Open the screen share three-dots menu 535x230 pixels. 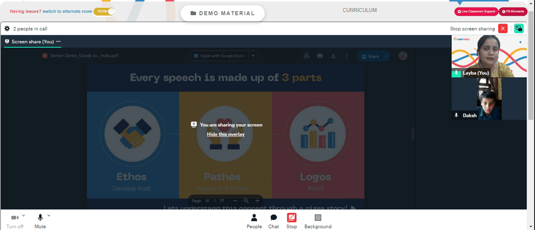click(58, 41)
